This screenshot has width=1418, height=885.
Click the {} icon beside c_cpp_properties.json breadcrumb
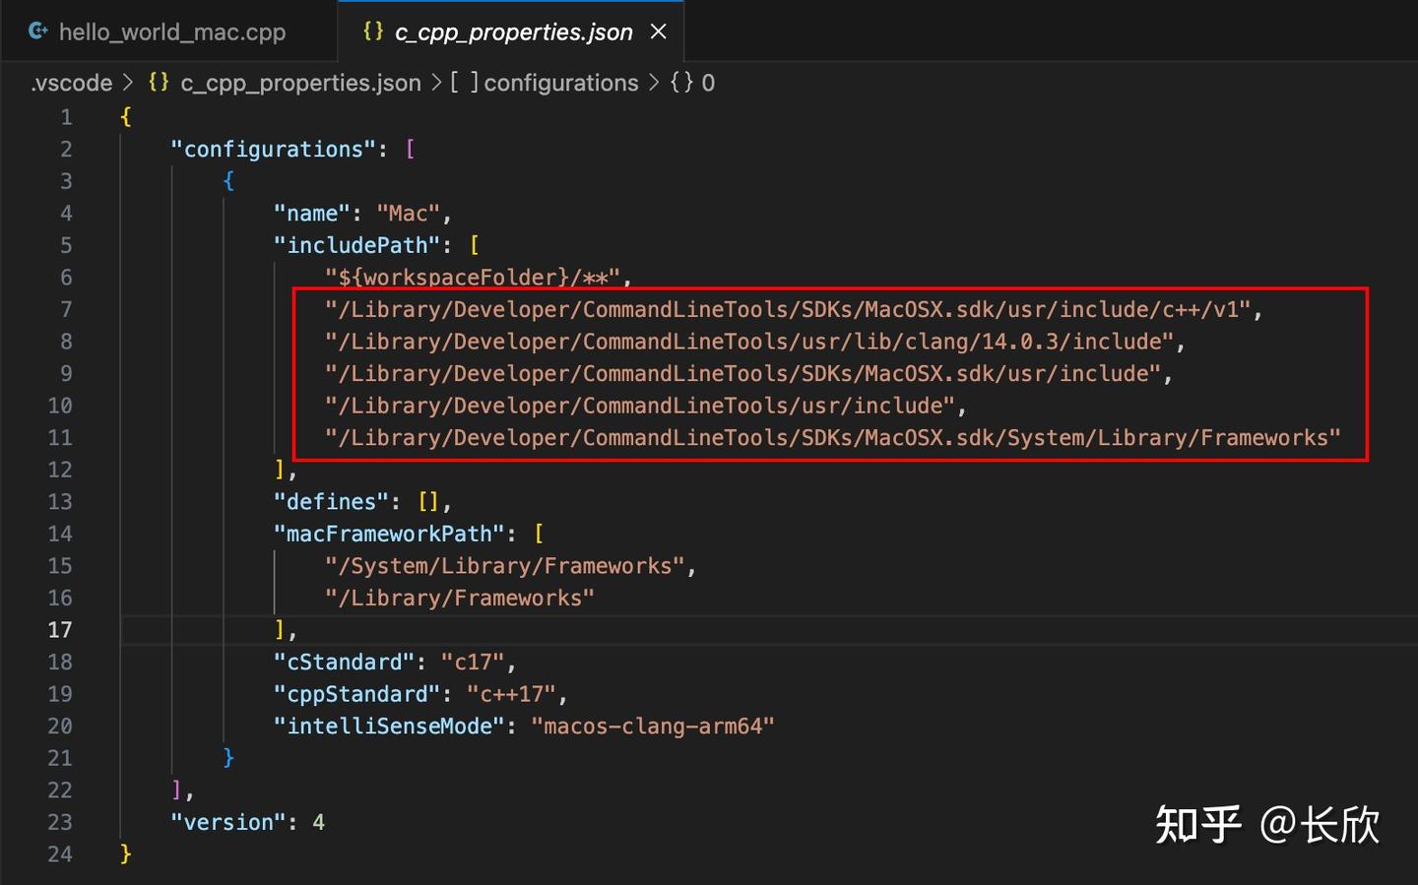pos(158,83)
